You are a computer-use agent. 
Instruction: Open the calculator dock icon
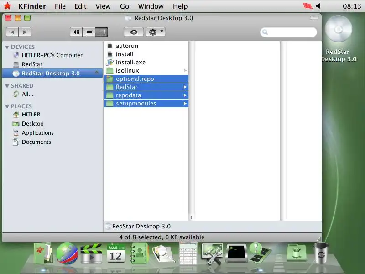coord(188,253)
